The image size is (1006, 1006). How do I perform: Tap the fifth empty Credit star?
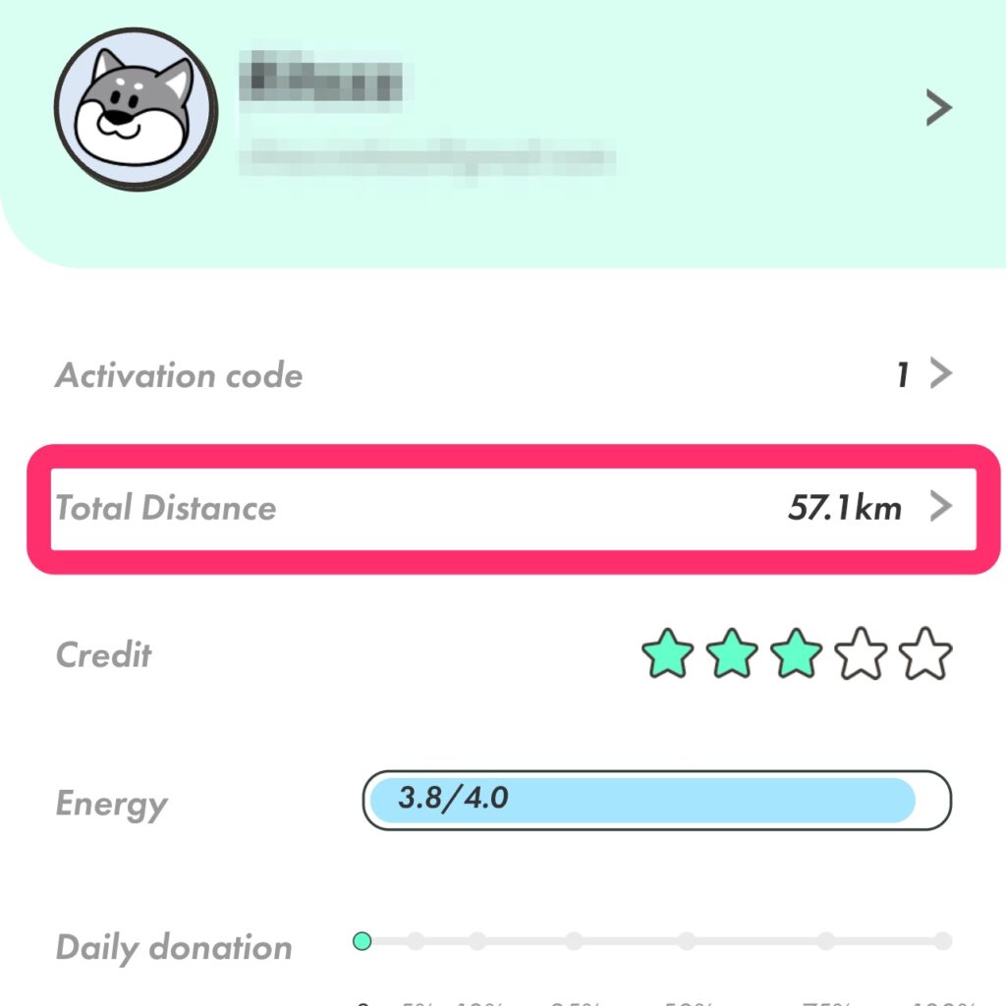tap(925, 654)
